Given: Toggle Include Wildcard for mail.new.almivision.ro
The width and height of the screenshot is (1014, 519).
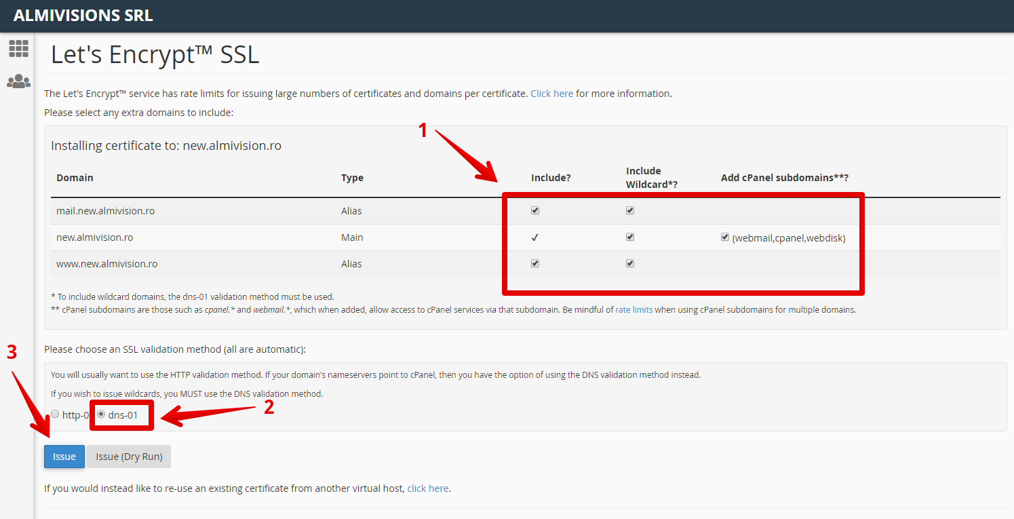Looking at the screenshot, I should (630, 211).
